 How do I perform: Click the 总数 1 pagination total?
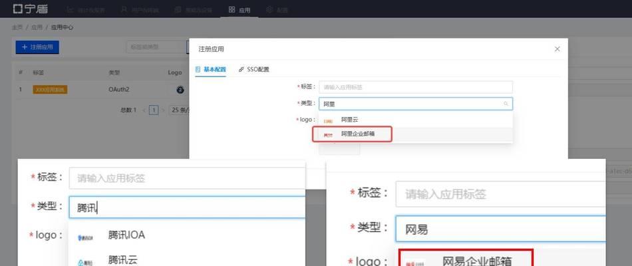[129, 110]
